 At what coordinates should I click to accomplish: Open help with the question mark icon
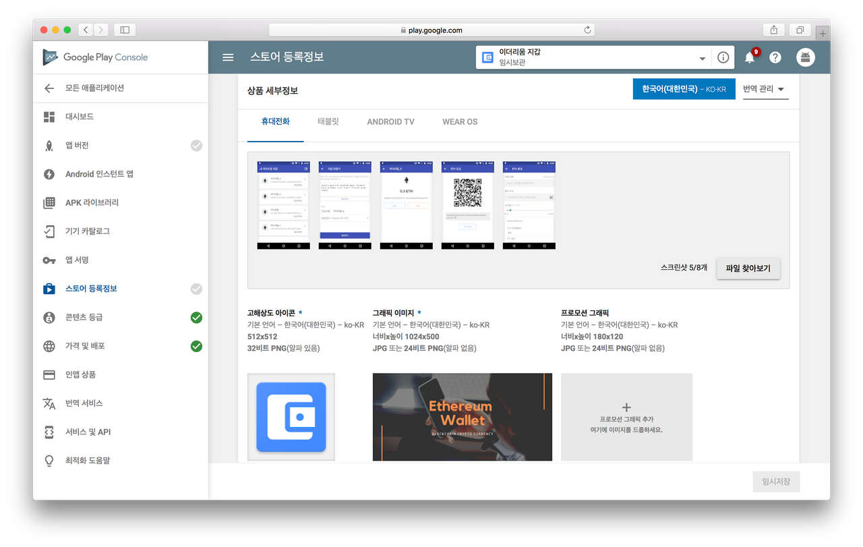(775, 57)
